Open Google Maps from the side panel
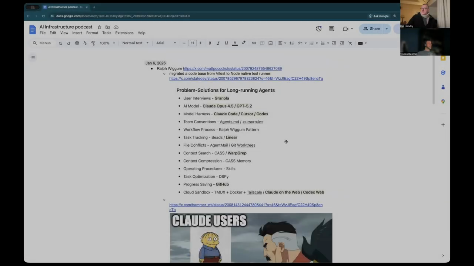474x266 pixels. coord(443,102)
